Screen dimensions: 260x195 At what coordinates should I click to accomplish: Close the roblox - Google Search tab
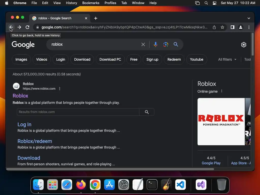[x=86, y=18]
